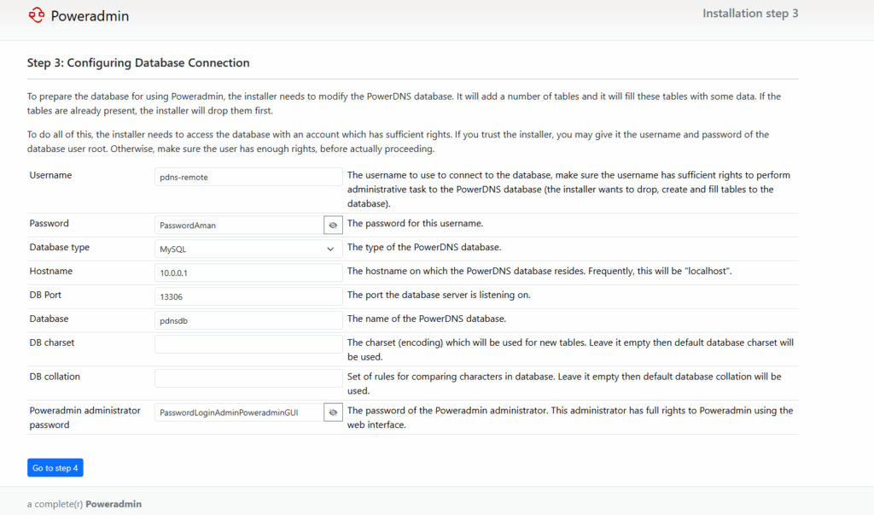Click 'The password for this username.' description
The image size is (874, 515).
416,223
